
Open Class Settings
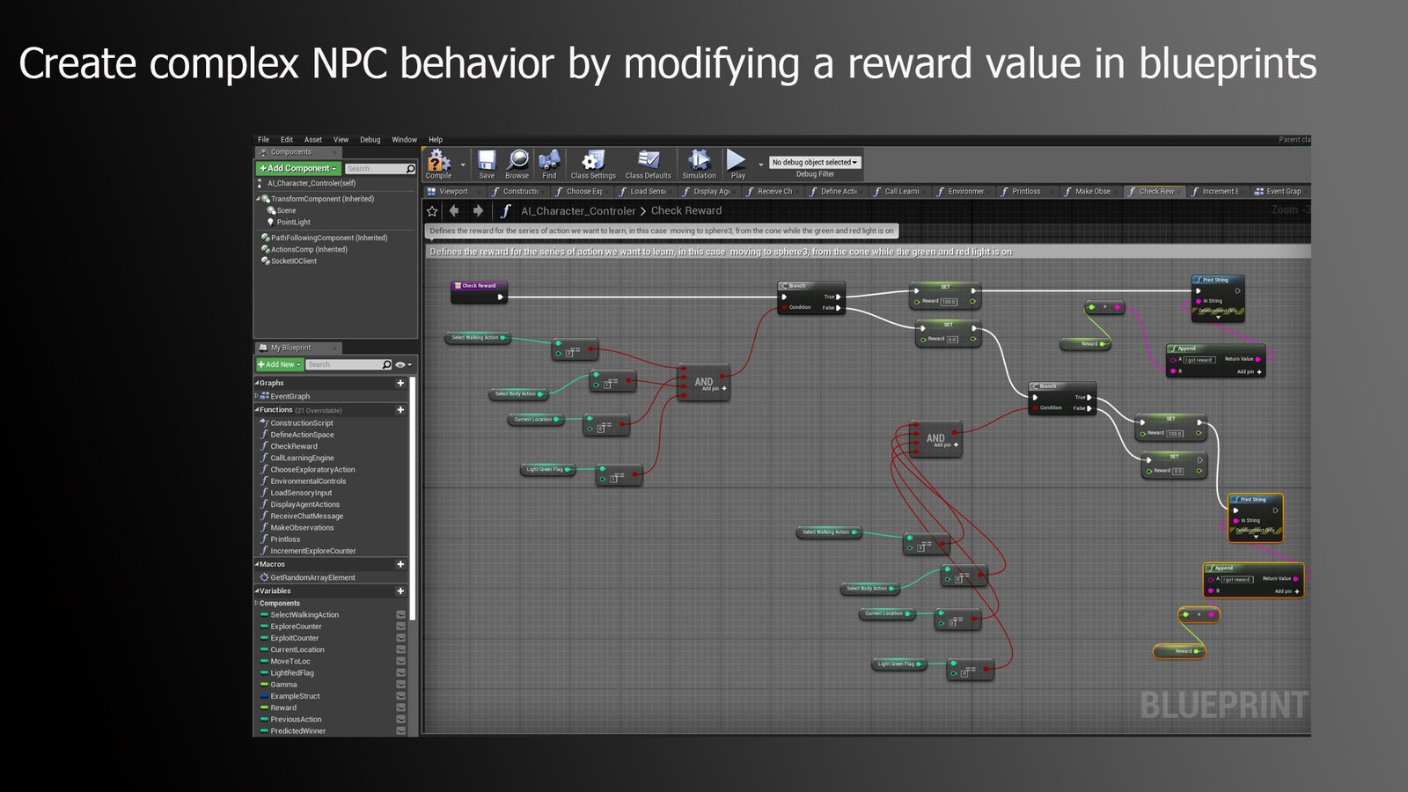593,161
